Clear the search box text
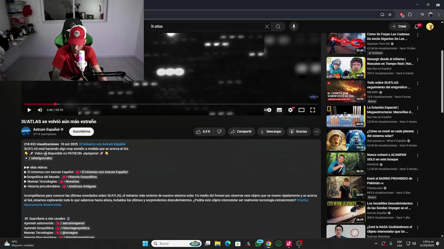Viewport: 444px width, 249px height. click(x=267, y=27)
